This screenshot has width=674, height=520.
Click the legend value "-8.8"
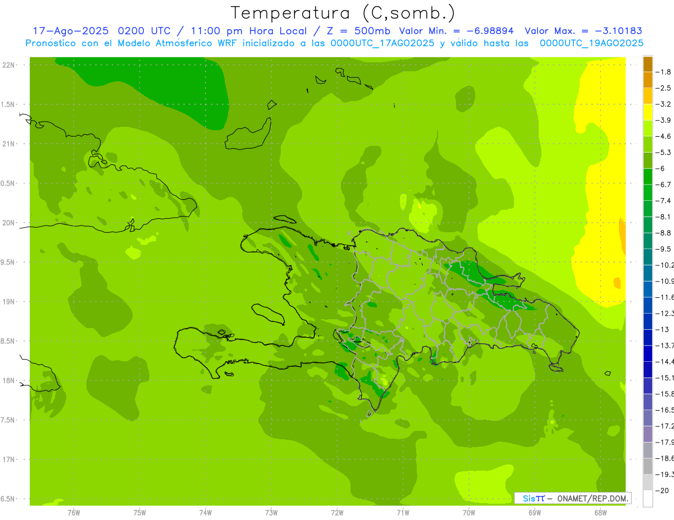(663, 233)
